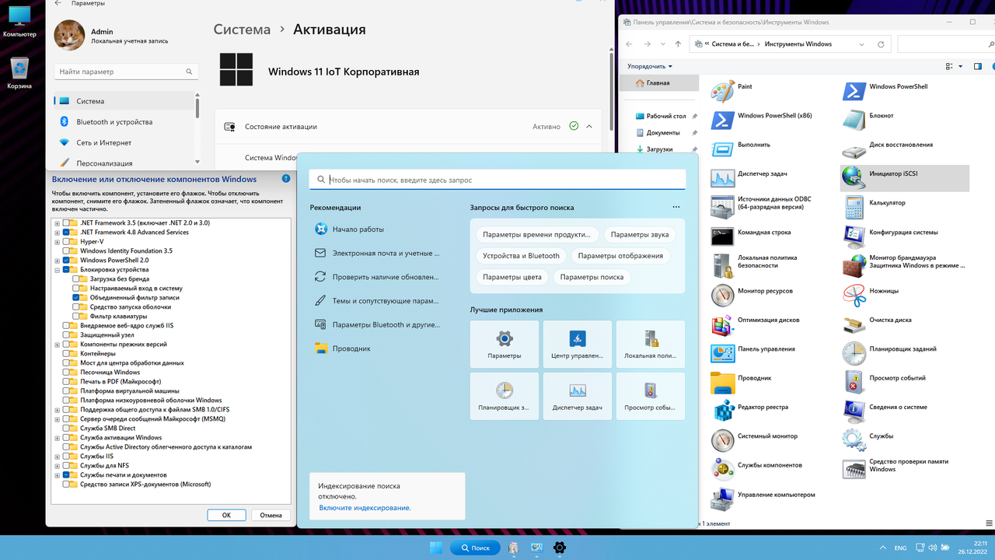Viewport: 995px width, 560px height.
Task: Open Редактор реестра icon
Action: tap(722, 411)
